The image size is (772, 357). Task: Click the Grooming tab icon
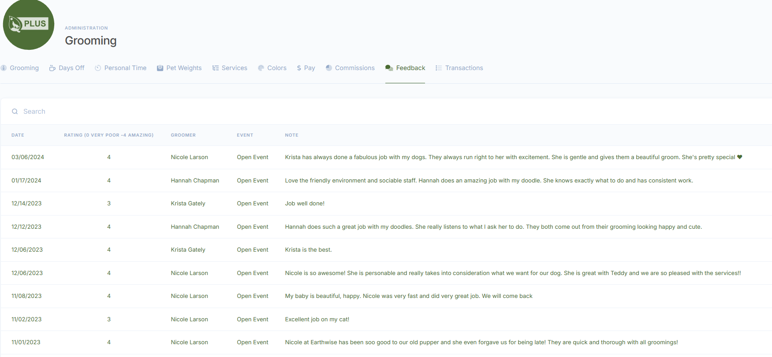tap(4, 68)
